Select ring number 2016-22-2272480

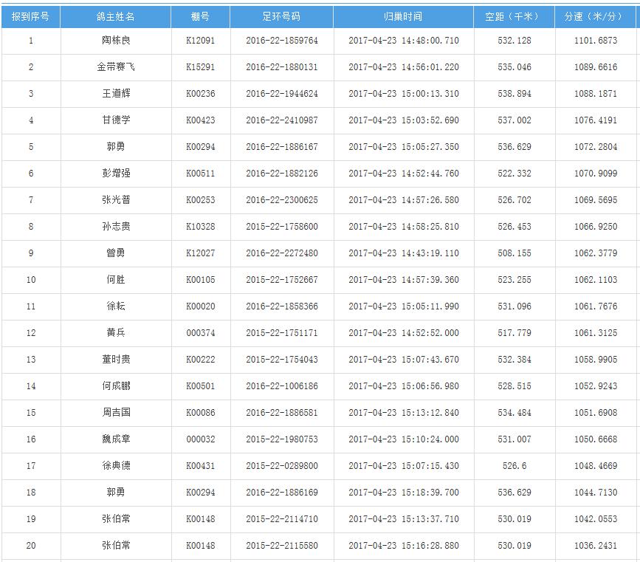click(281, 253)
